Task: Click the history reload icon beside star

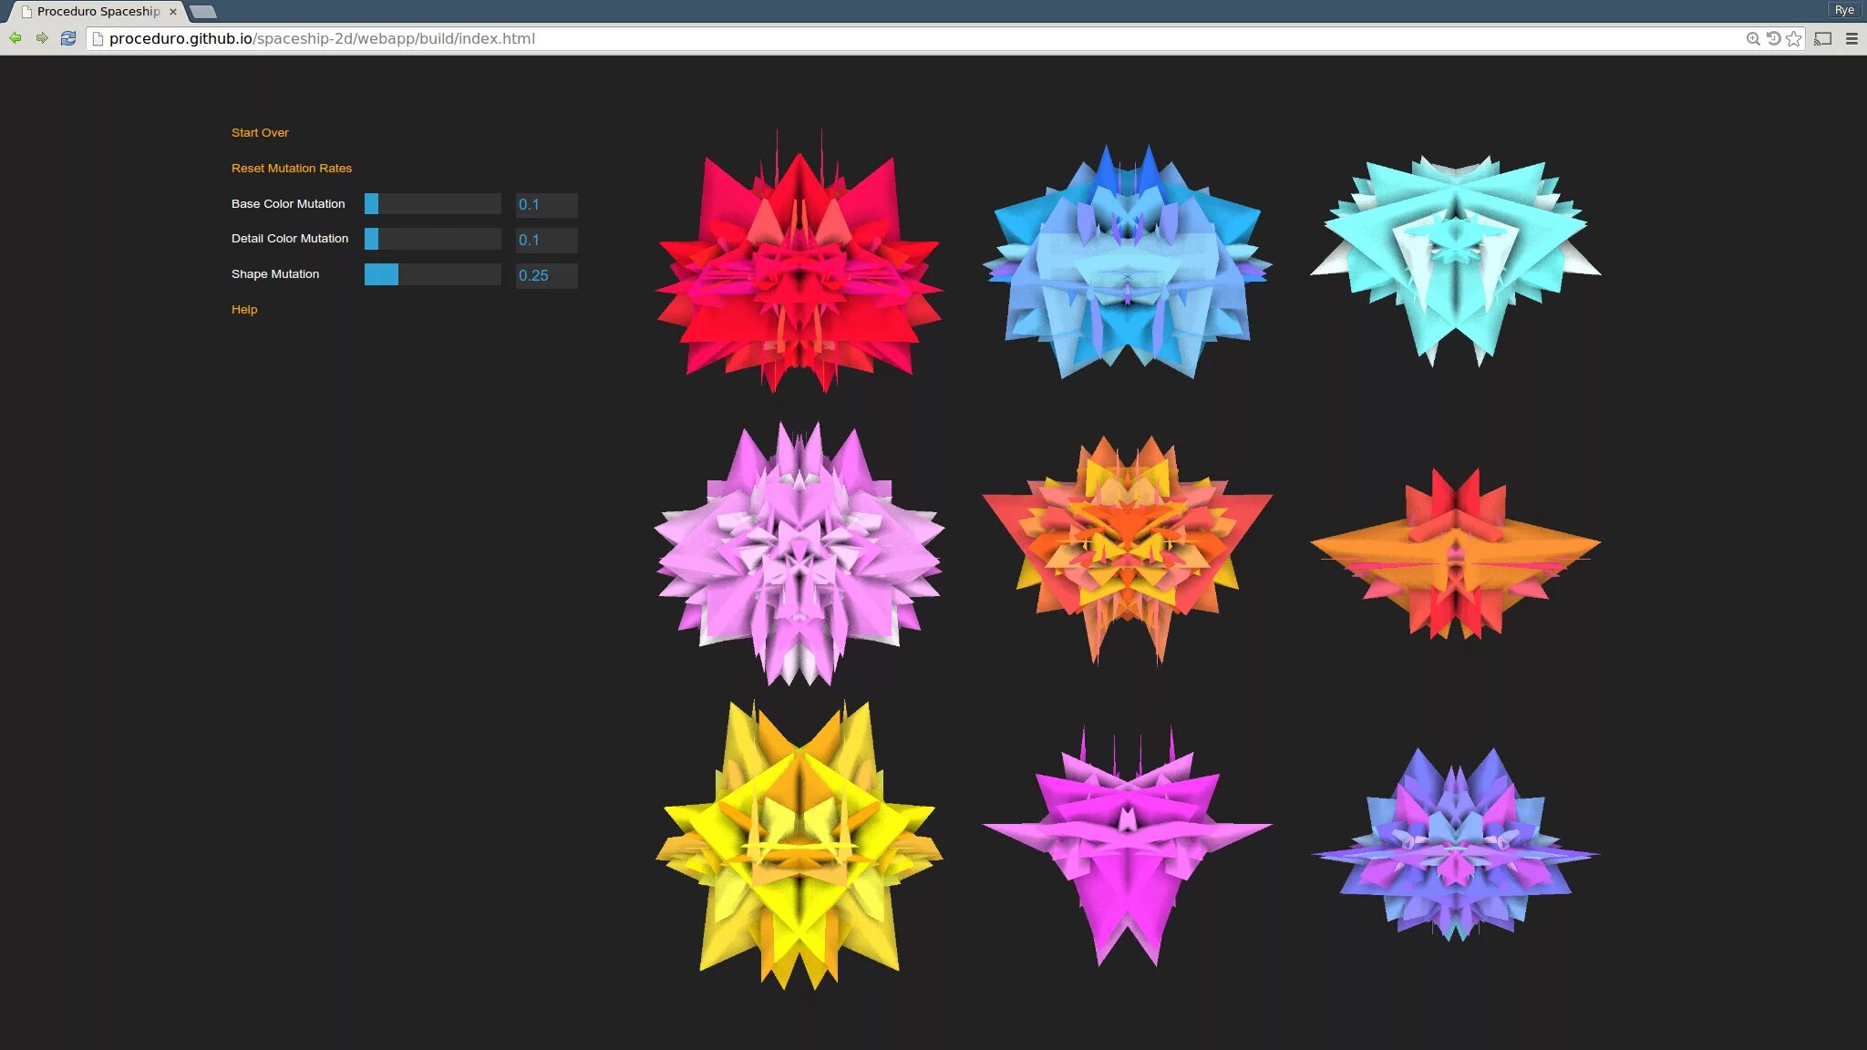Action: (x=1773, y=38)
